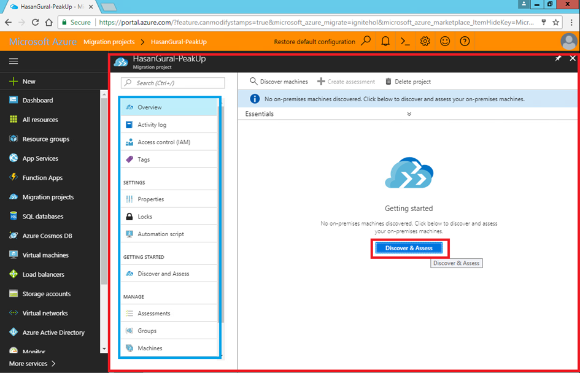580x373 pixels.
Task: Open Machines under Manage
Action: coord(169,348)
